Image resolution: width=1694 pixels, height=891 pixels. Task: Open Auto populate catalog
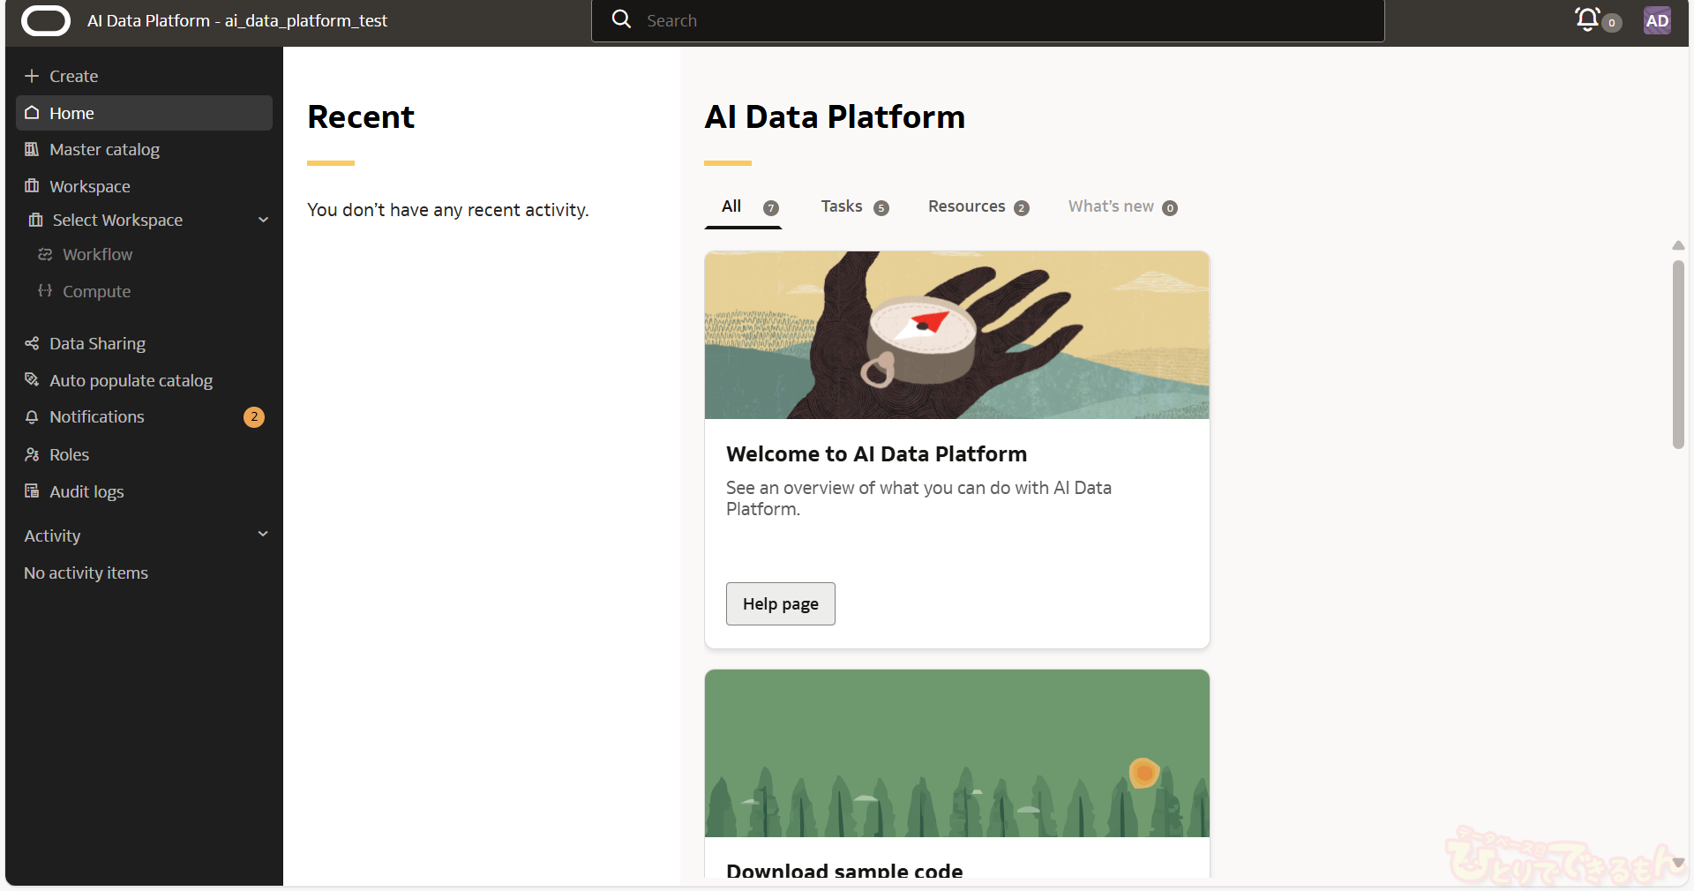click(131, 381)
